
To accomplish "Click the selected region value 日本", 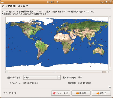I will (80, 77).
